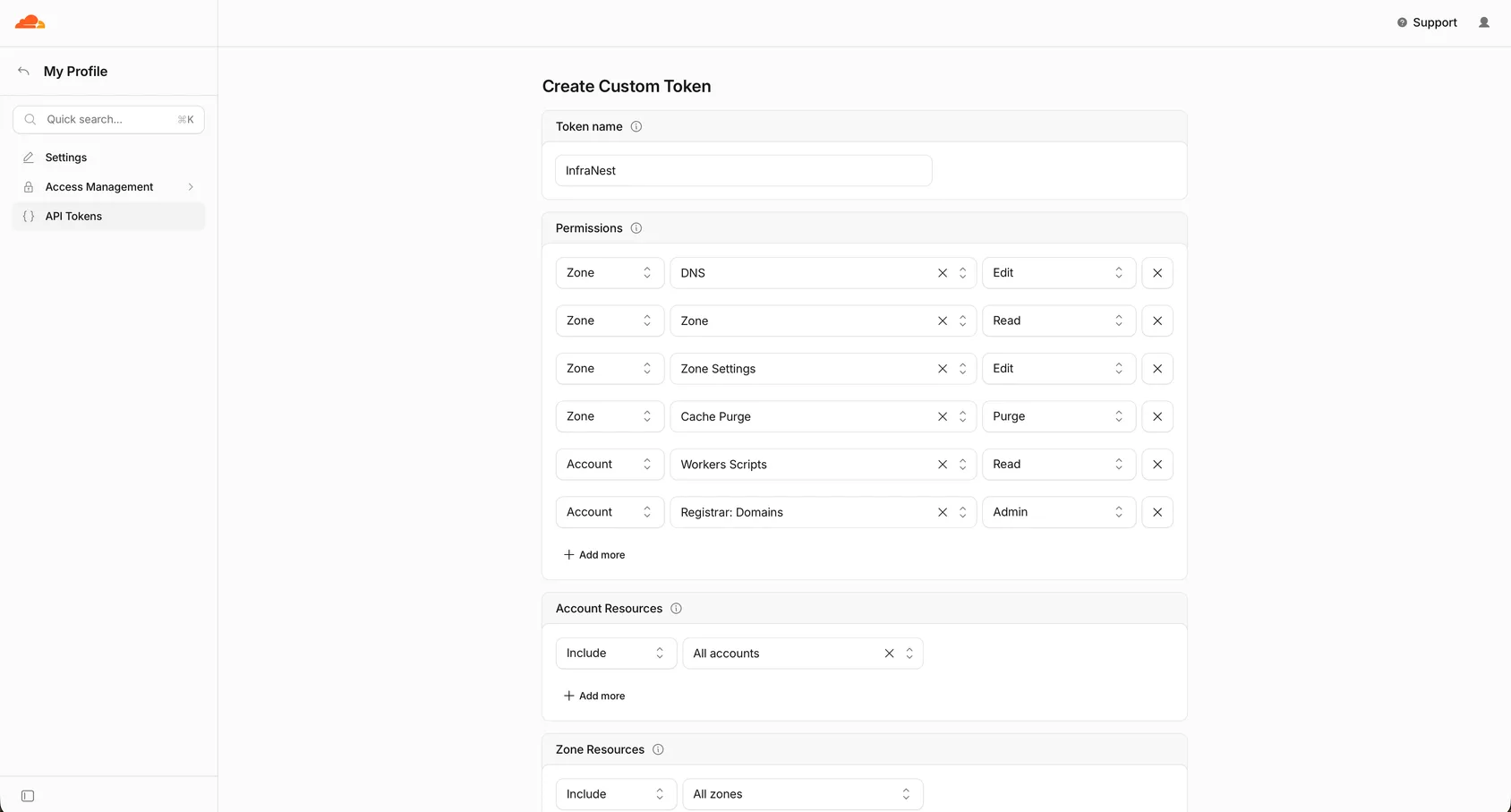This screenshot has width=1511, height=812.
Task: Select API Tokens in the sidebar
Action: click(108, 217)
